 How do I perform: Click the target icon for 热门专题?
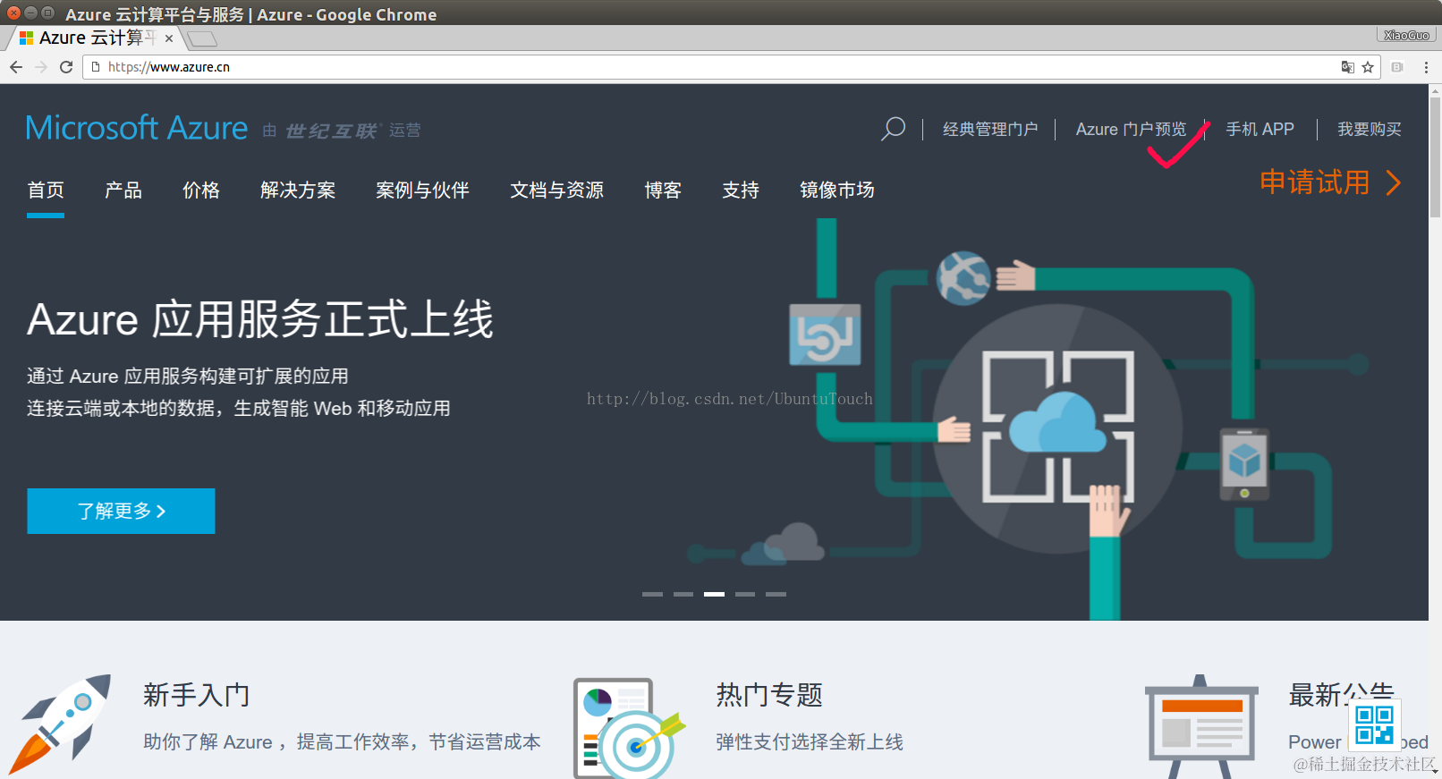[x=628, y=728]
